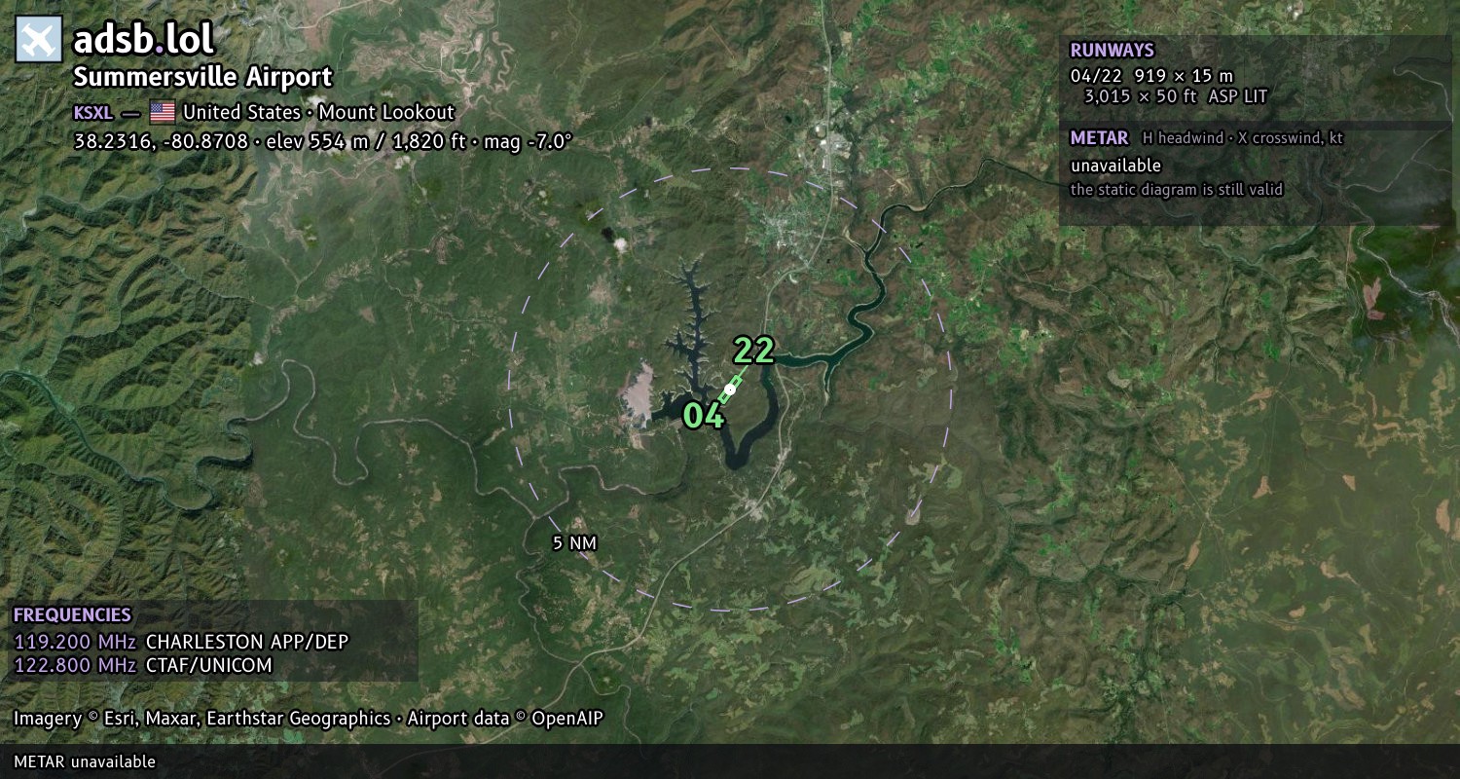The height and width of the screenshot is (779, 1460).
Task: Click the runway 04 end label
Action: point(704,416)
